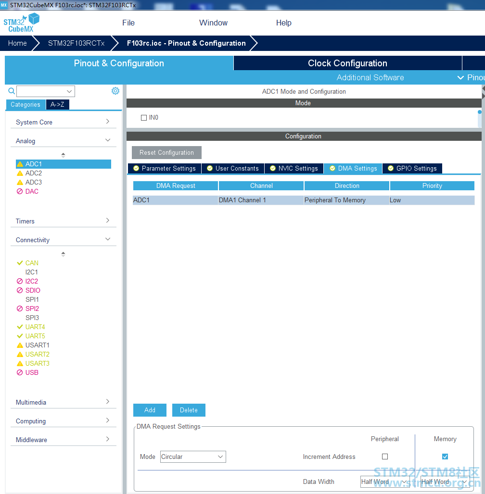485x494 pixels.
Task: Switch to the Pinout & Configuration tab
Action: pos(119,63)
